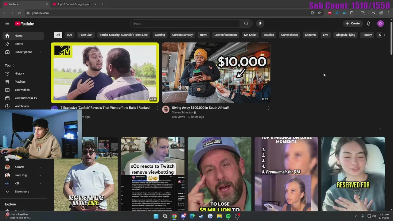Show hidden system tray icons
Image resolution: width=393 pixels, height=221 pixels.
coord(356,216)
